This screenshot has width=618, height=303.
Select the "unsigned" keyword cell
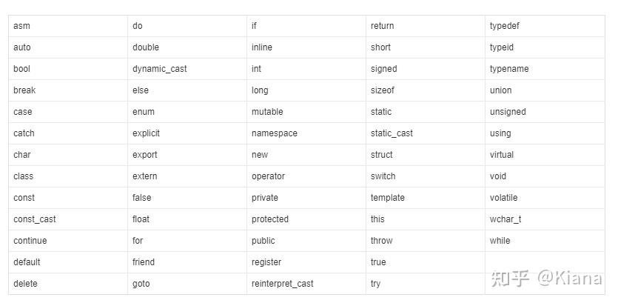point(508,112)
